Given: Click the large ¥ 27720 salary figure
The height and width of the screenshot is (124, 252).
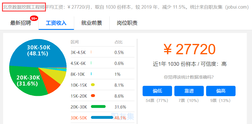Looking at the screenshot, I should pos(189,49).
